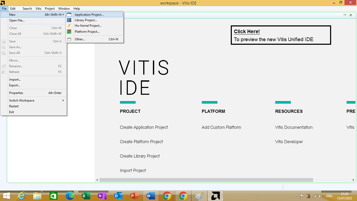Click Import Project link
This screenshot has height=201, width=357.
click(x=133, y=170)
